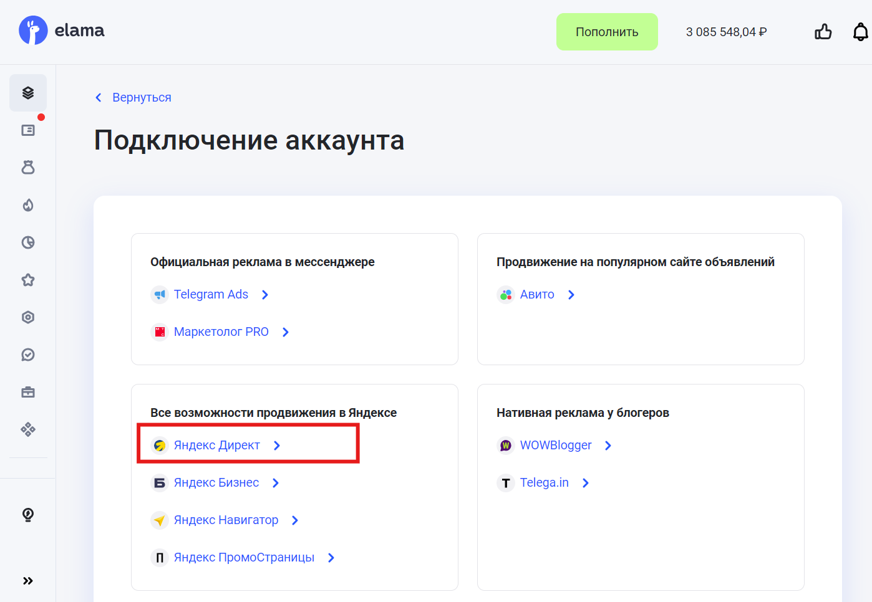
Task: Click the Подключение аккаунта heading
Action: 249,140
